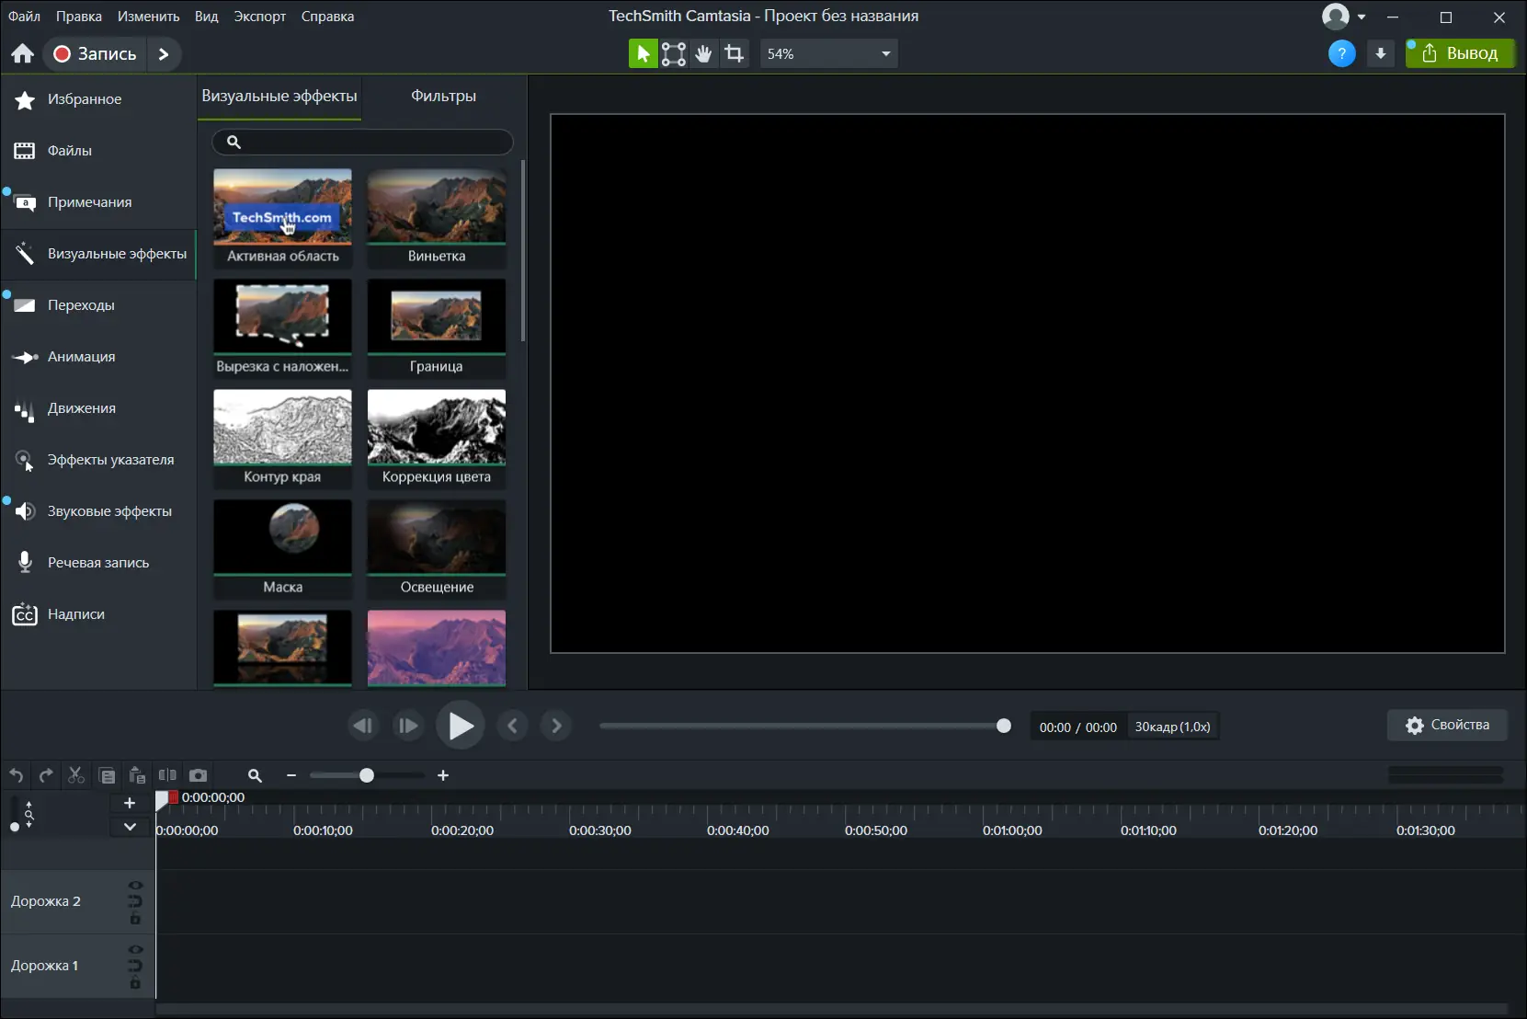The image size is (1527, 1019).
Task: Select the Crop tool in the canvas toolbar
Action: tap(734, 54)
